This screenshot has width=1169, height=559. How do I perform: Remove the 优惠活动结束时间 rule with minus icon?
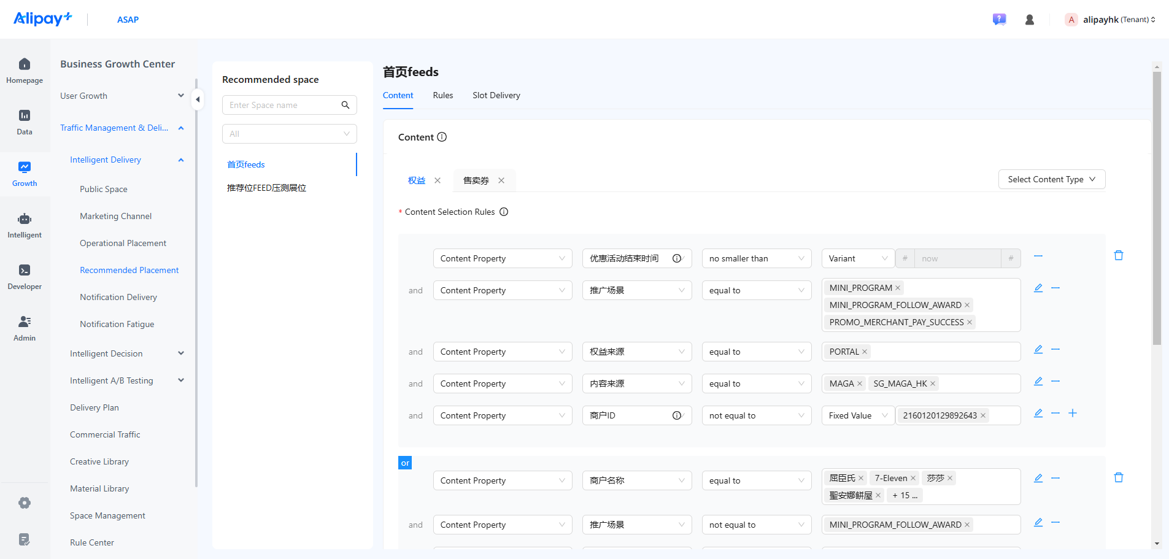(1038, 256)
